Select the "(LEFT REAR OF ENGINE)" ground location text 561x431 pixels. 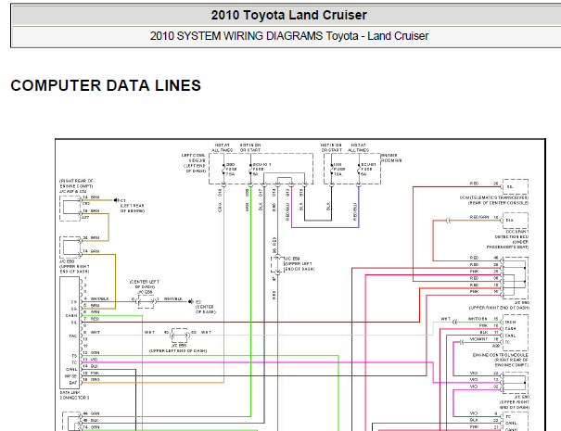[x=133, y=209]
